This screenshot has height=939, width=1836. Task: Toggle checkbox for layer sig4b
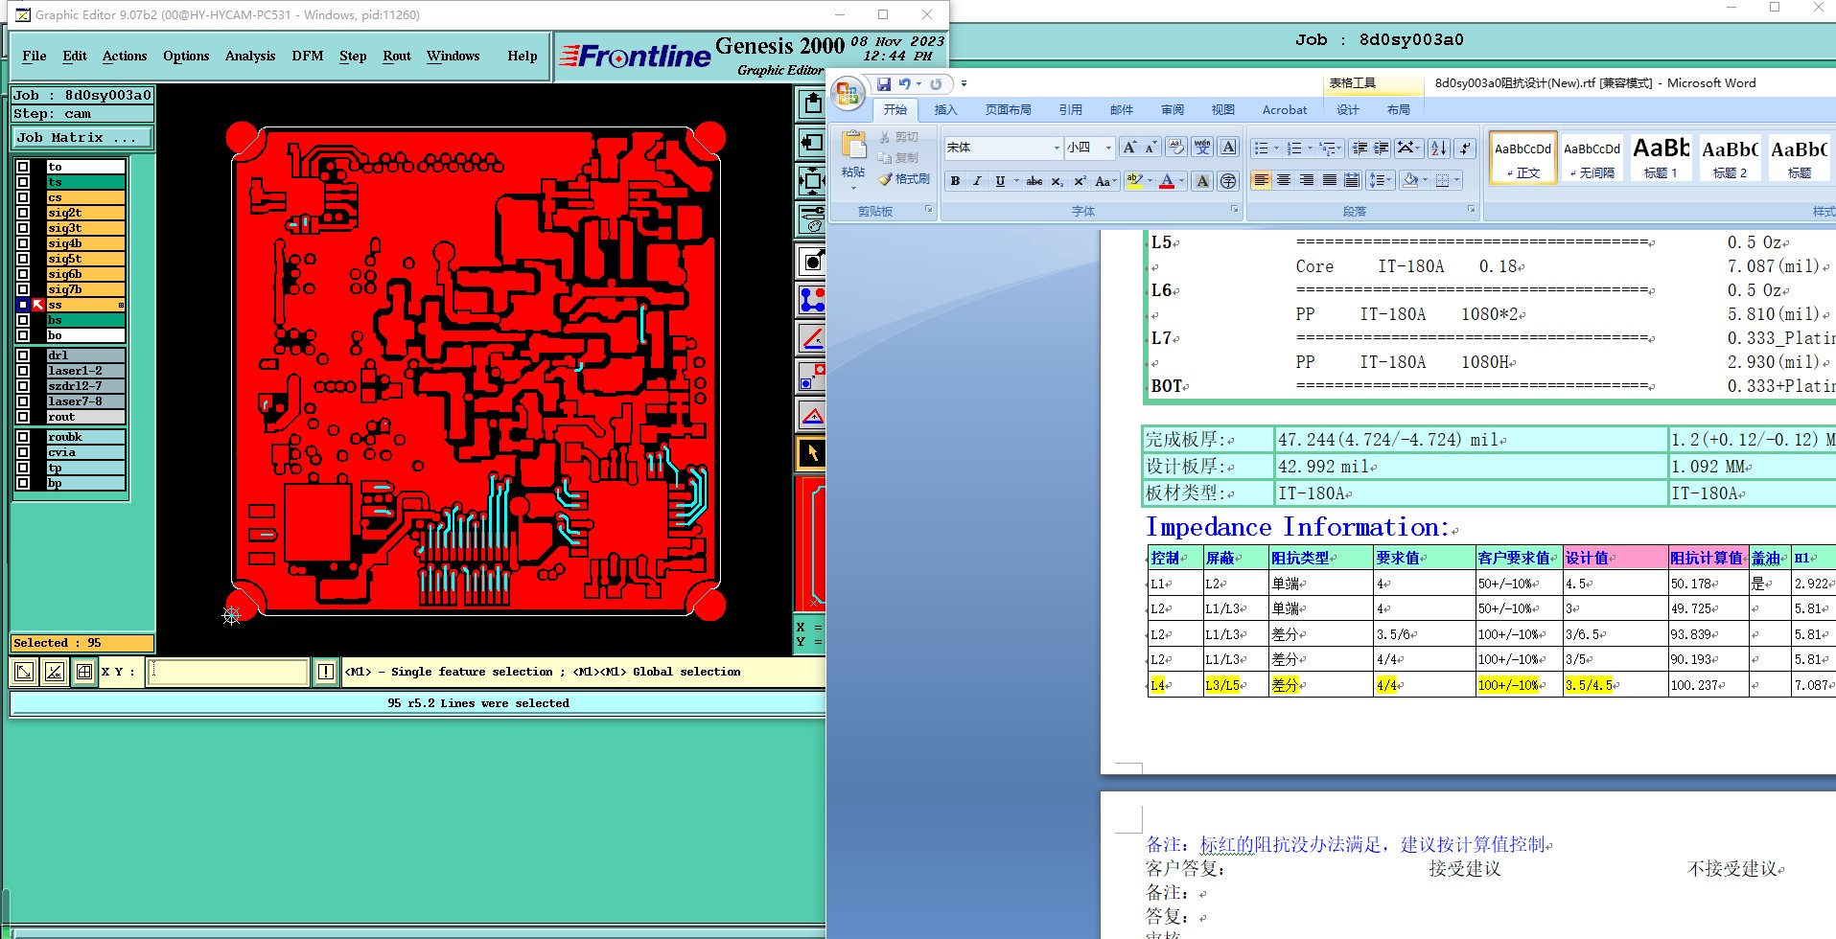coord(23,243)
